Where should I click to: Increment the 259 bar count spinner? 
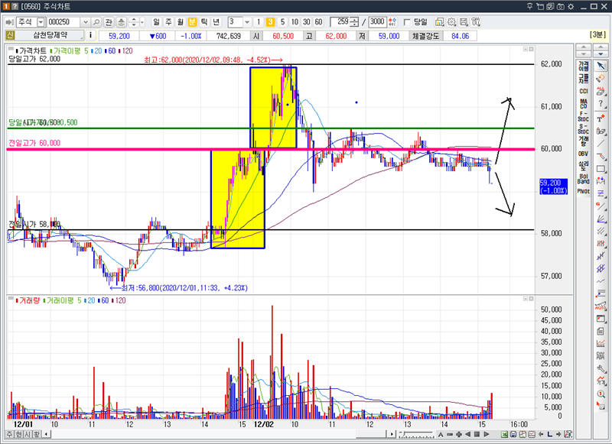(x=354, y=20)
